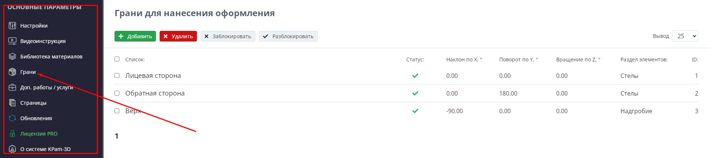Open the Библиотека материалов layers icon
The image size is (709, 158).
pyautogui.click(x=12, y=57)
